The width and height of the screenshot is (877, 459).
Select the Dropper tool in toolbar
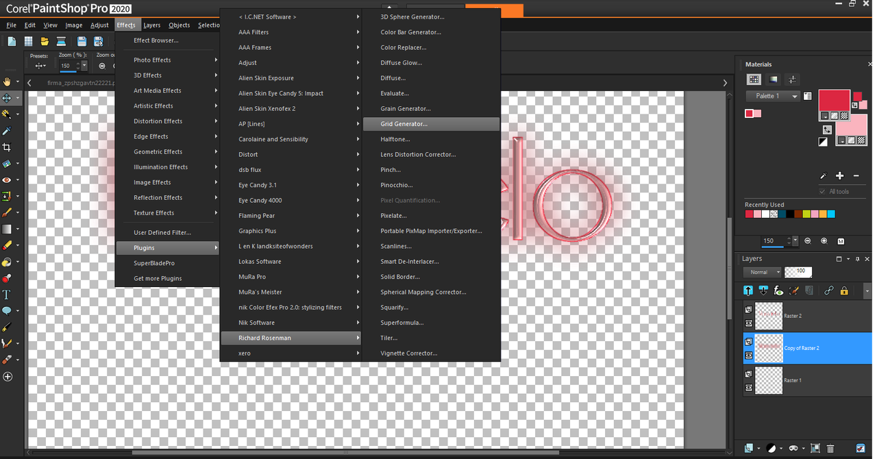point(7,131)
